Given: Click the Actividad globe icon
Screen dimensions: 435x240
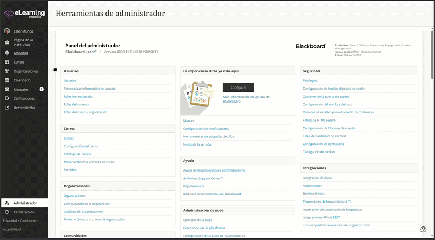Looking at the screenshot, I should point(7,53).
